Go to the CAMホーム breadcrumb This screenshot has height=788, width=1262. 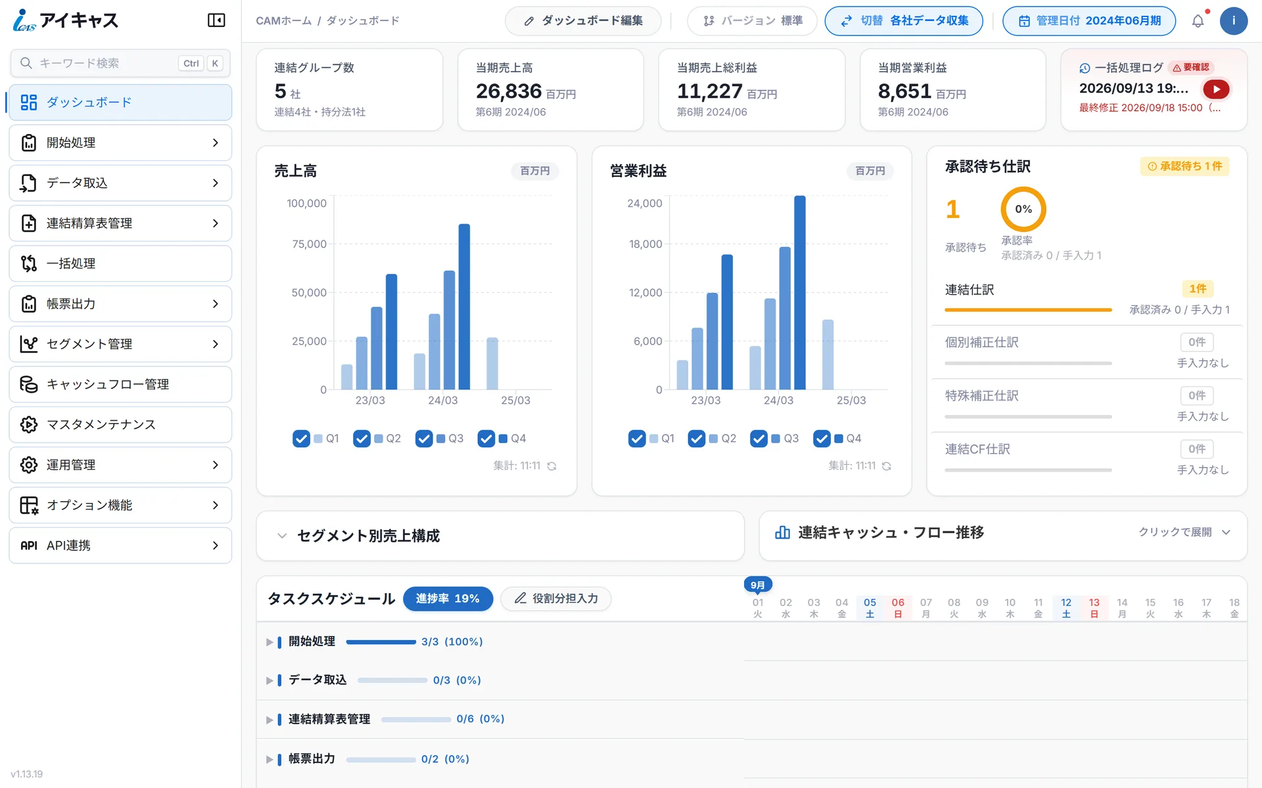[x=283, y=21]
